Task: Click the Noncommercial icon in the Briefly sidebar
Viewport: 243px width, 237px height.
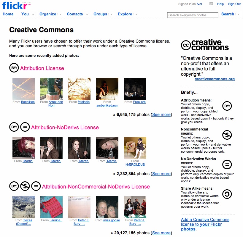Action: pos(227,135)
